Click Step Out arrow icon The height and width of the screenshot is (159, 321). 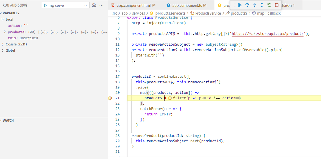coord(262,5)
